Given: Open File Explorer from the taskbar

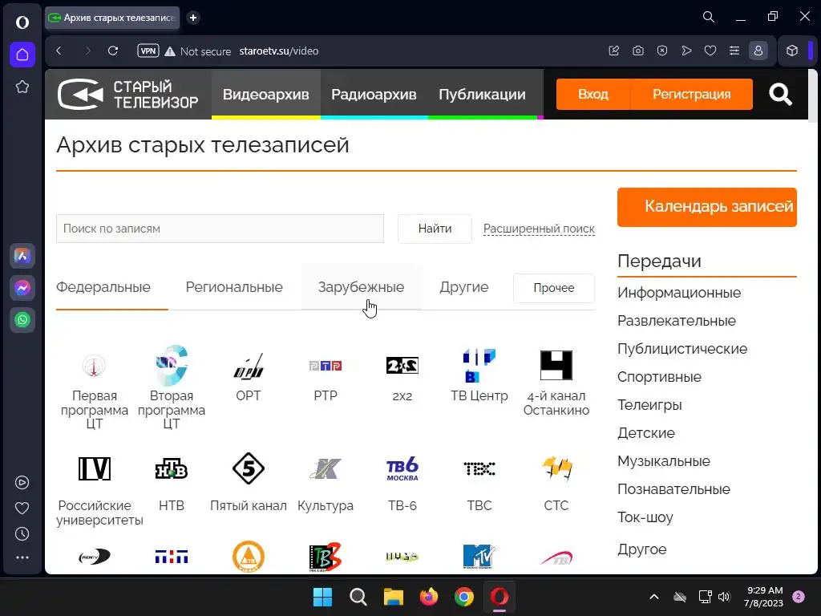Looking at the screenshot, I should click(393, 597).
